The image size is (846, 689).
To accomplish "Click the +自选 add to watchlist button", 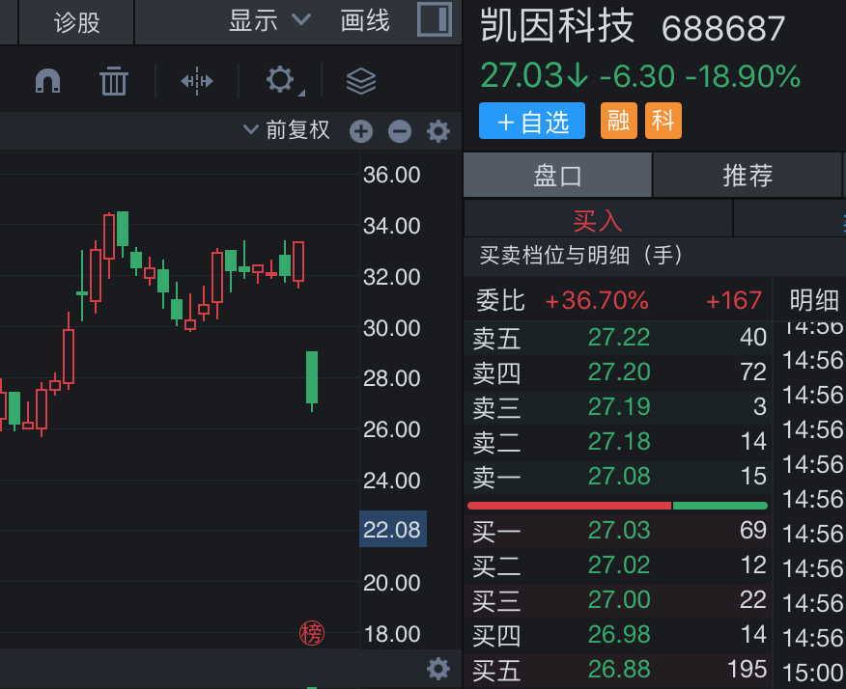I will click(x=532, y=122).
